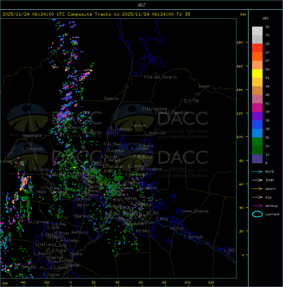Click the 'Uspallata' map label
The image size is (283, 287).
32,136
